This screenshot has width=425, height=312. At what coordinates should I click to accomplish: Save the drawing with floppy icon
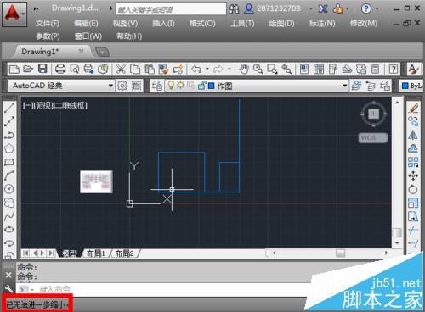42,69
